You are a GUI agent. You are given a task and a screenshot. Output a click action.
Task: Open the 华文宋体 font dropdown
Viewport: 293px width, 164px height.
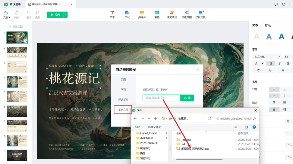pyautogui.click(x=267, y=57)
